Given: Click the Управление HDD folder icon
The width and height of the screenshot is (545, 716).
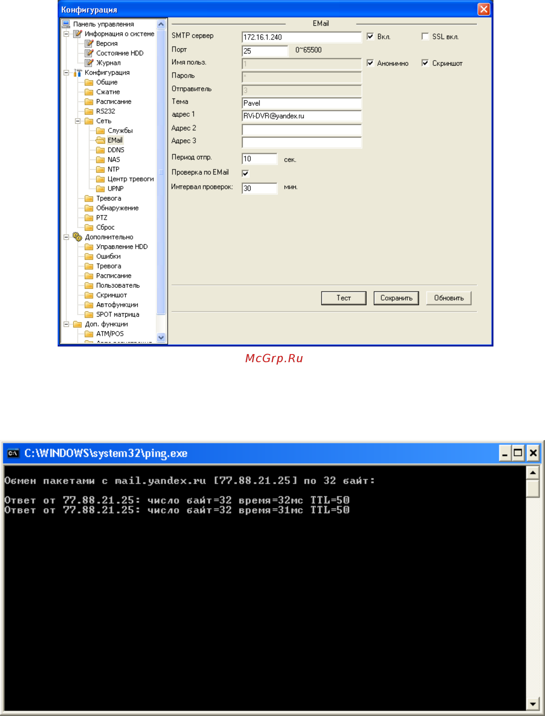Looking at the screenshot, I should (x=89, y=246).
